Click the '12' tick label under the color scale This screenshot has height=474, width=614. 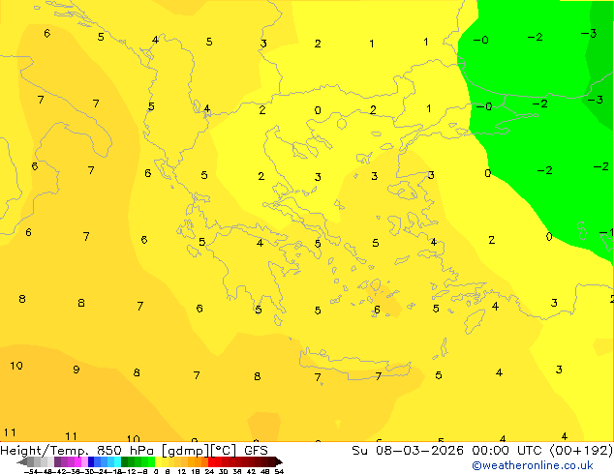182,472
